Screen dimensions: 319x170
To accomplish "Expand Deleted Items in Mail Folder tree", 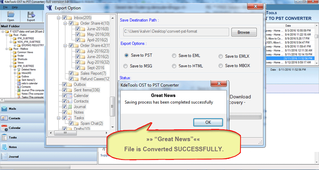I will (15, 70).
